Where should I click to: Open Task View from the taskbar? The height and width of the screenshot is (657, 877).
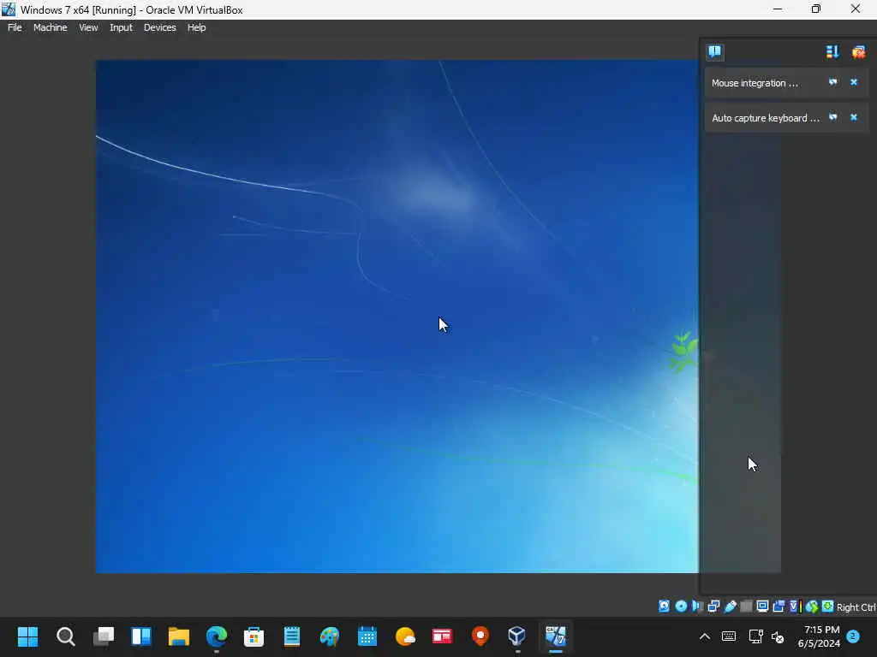(x=104, y=636)
